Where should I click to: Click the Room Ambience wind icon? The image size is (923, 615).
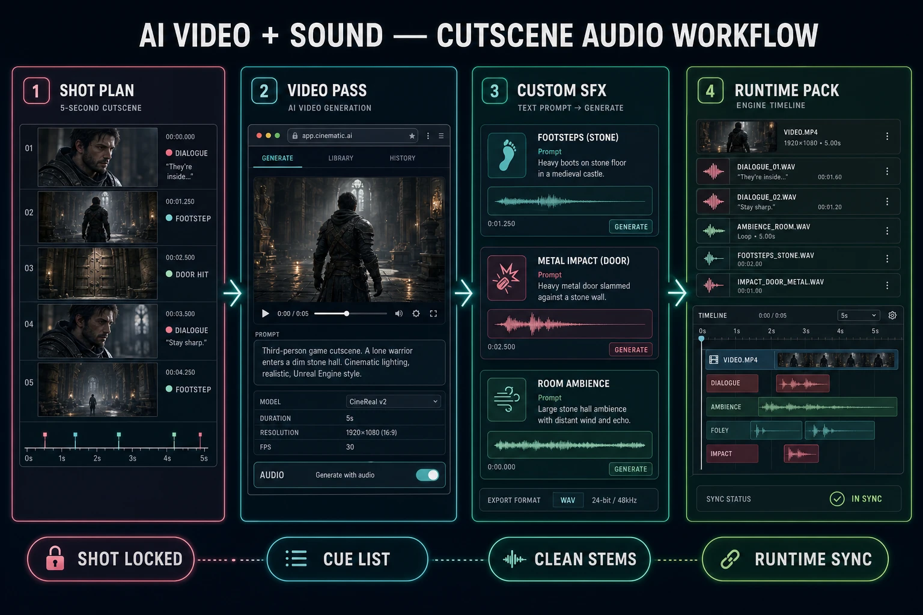(x=507, y=399)
